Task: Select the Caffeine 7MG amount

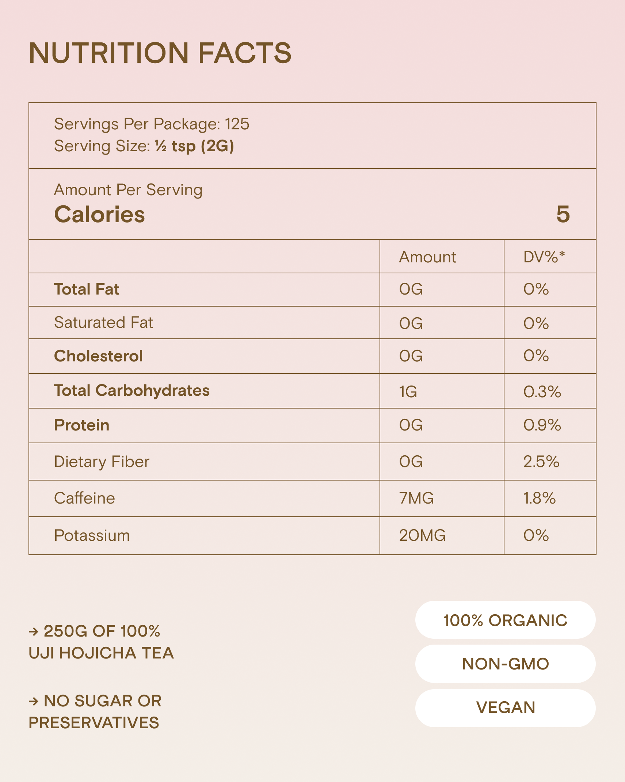Action: pyautogui.click(x=416, y=498)
